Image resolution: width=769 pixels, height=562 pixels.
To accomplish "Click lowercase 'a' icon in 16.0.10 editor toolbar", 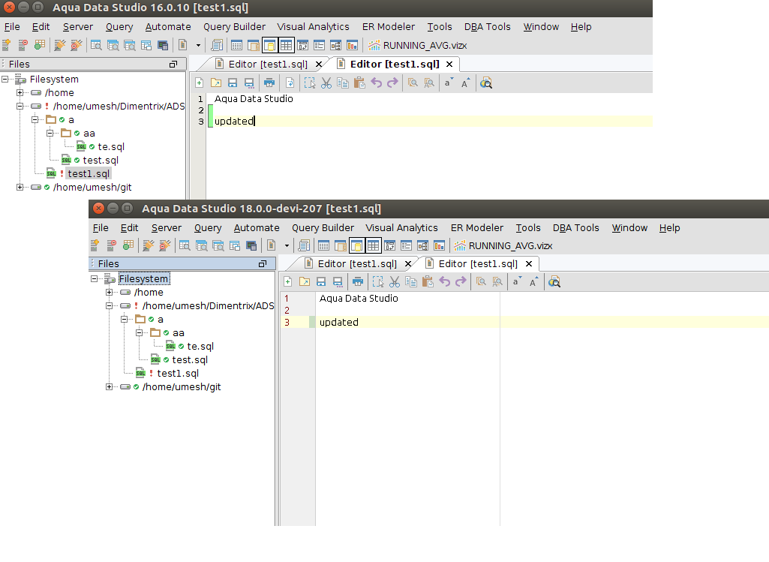I will tap(449, 83).
